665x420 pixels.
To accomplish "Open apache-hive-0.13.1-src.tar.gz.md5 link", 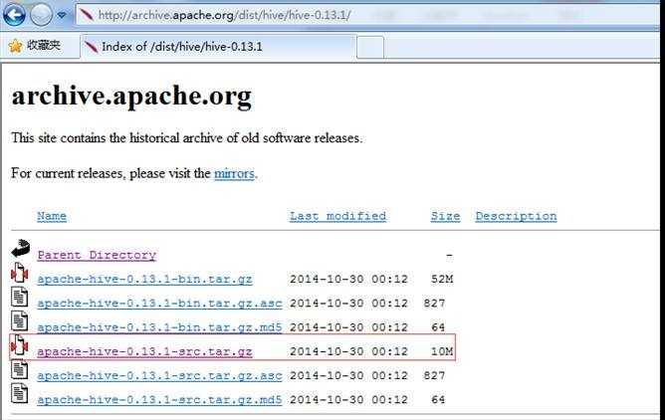I will click(159, 400).
